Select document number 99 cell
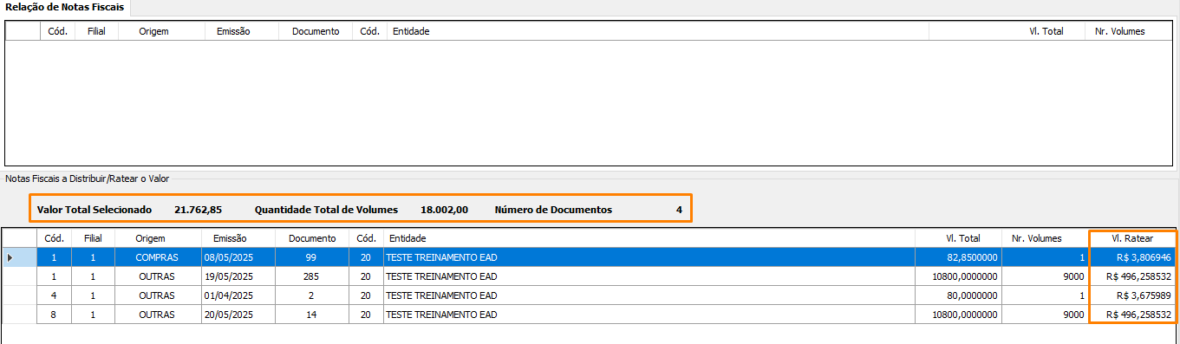 (312, 257)
